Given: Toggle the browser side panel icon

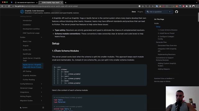Looking at the screenshot, I should point(190,6).
